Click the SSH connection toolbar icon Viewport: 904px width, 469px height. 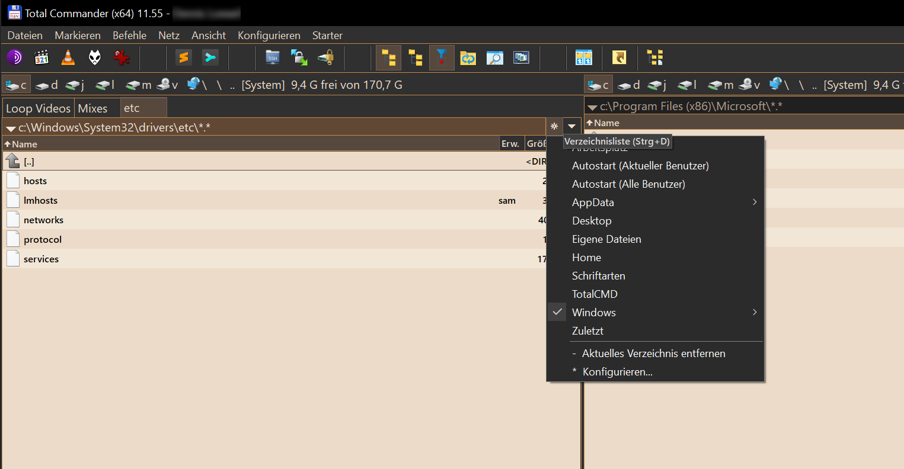273,57
